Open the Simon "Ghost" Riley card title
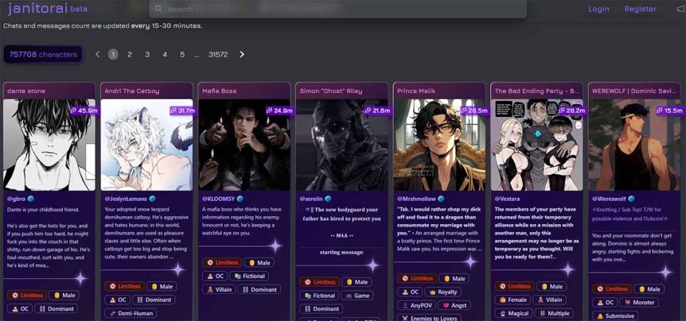The width and height of the screenshot is (686, 321). pyautogui.click(x=331, y=91)
